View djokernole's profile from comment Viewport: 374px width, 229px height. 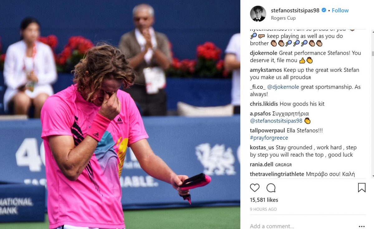click(264, 53)
